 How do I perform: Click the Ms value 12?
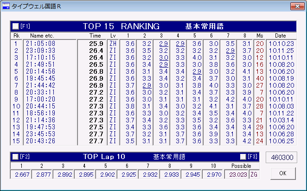260,57
